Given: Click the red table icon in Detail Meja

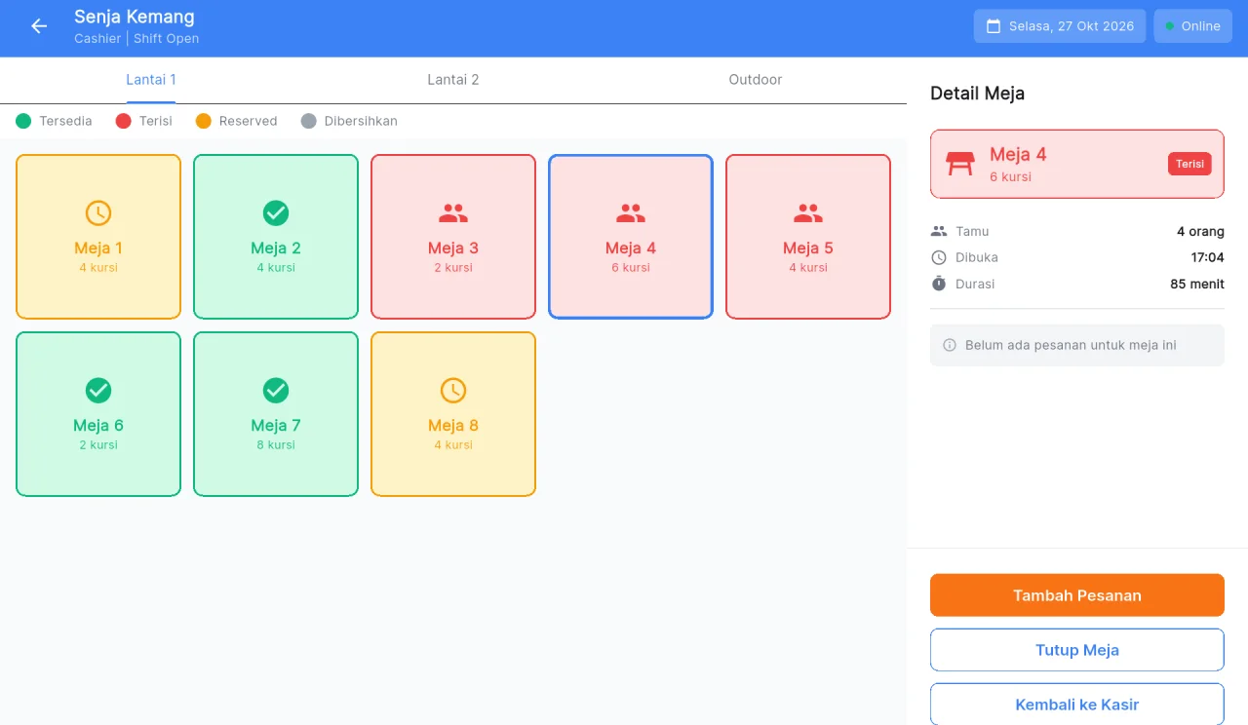Looking at the screenshot, I should (960, 164).
